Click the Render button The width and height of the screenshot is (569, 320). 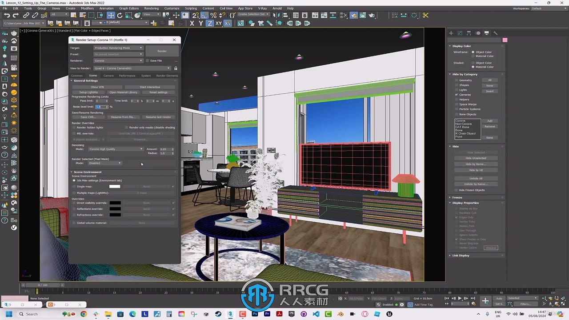(x=162, y=51)
